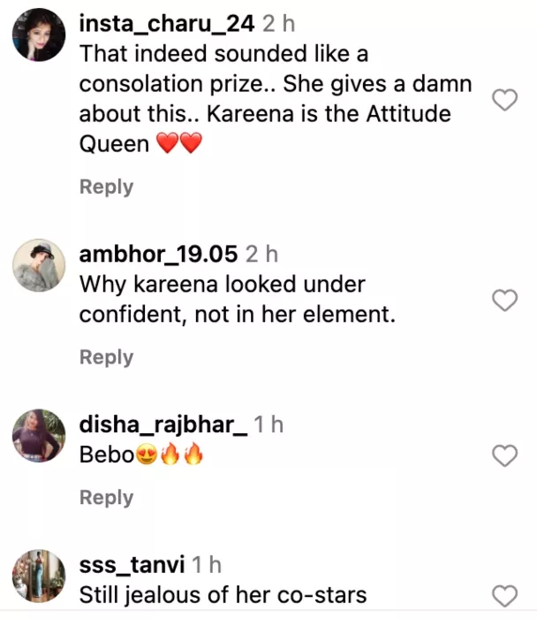The image size is (537, 619).
Task: Visit the ambhor_19.05 username link
Action: pos(159,255)
